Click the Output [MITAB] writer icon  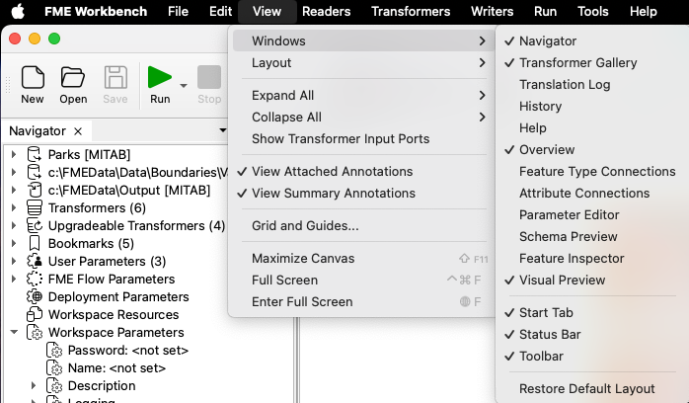click(35, 191)
